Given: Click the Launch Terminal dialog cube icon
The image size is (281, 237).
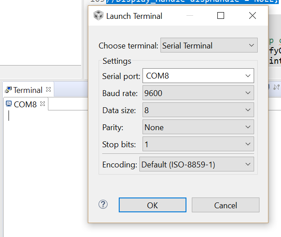Looking at the screenshot, I should click(x=99, y=15).
